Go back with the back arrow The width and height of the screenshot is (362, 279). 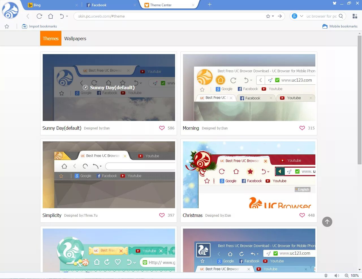coord(28,16)
